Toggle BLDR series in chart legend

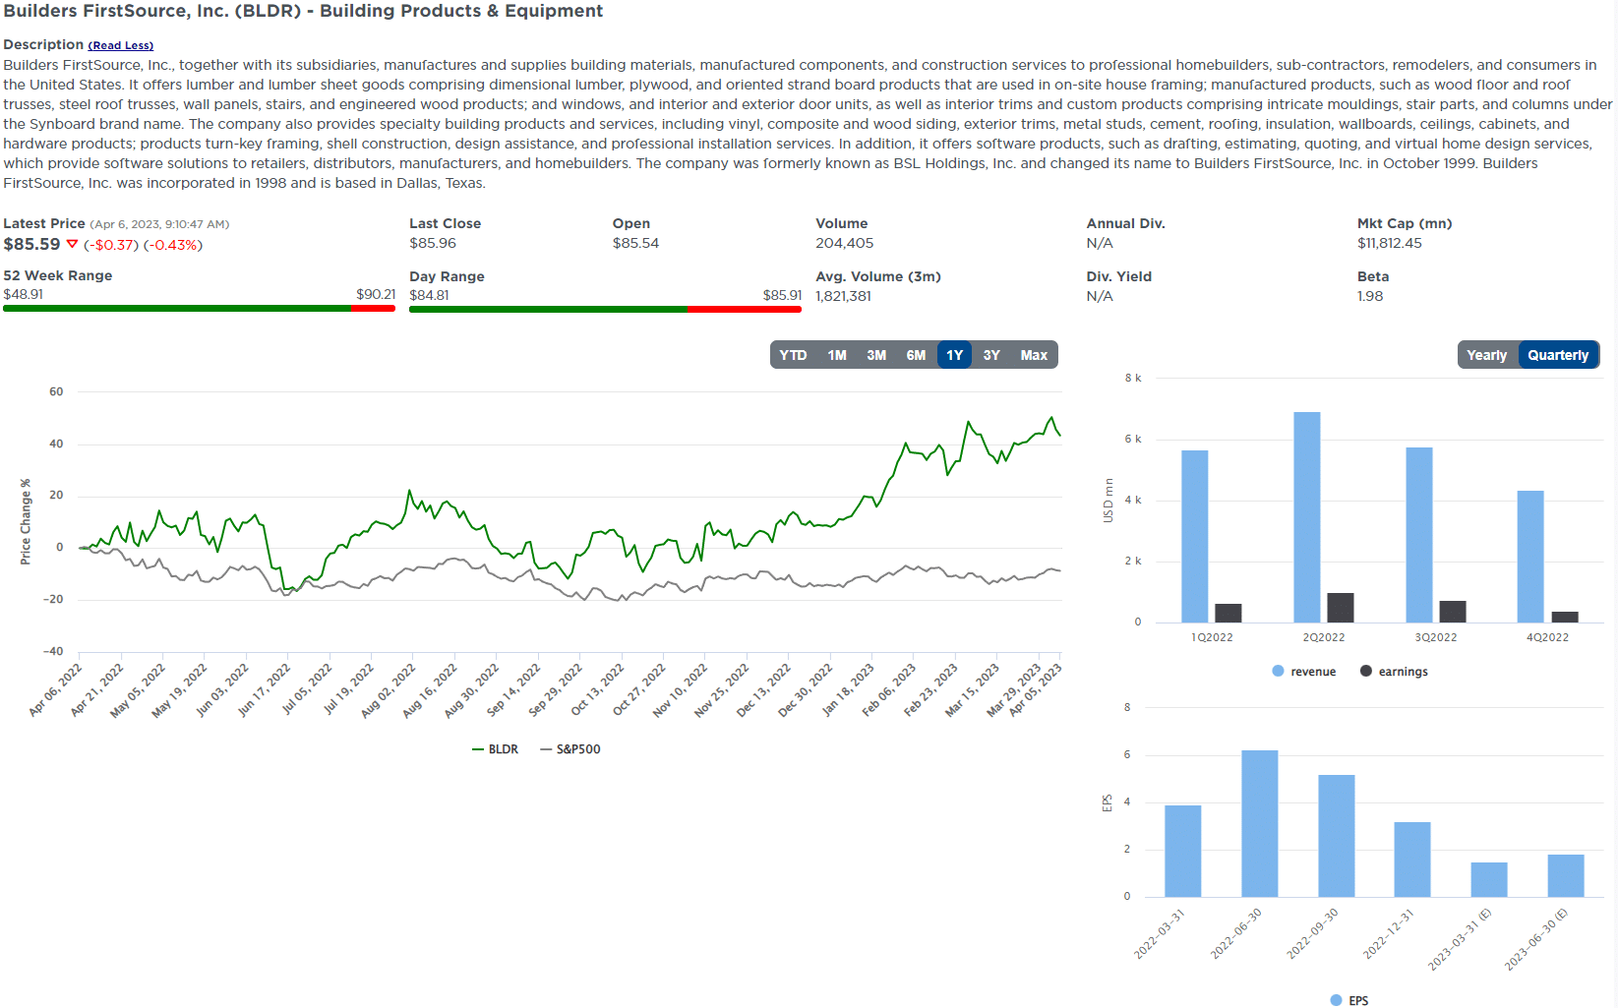tap(495, 749)
